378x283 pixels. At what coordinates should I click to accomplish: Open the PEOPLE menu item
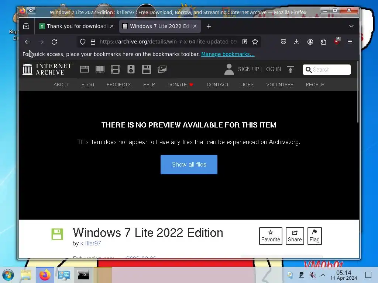(x=315, y=85)
